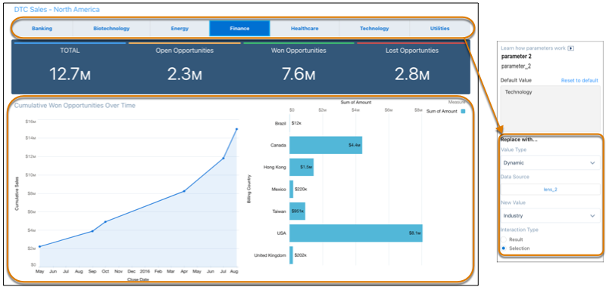This screenshot has height=290, width=609.
Task: Click the Mexico bar labeled $220K
Action: 292,190
